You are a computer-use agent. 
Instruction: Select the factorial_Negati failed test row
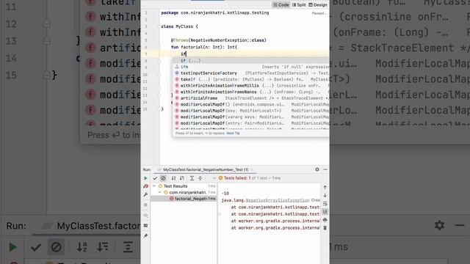[x=184, y=199]
